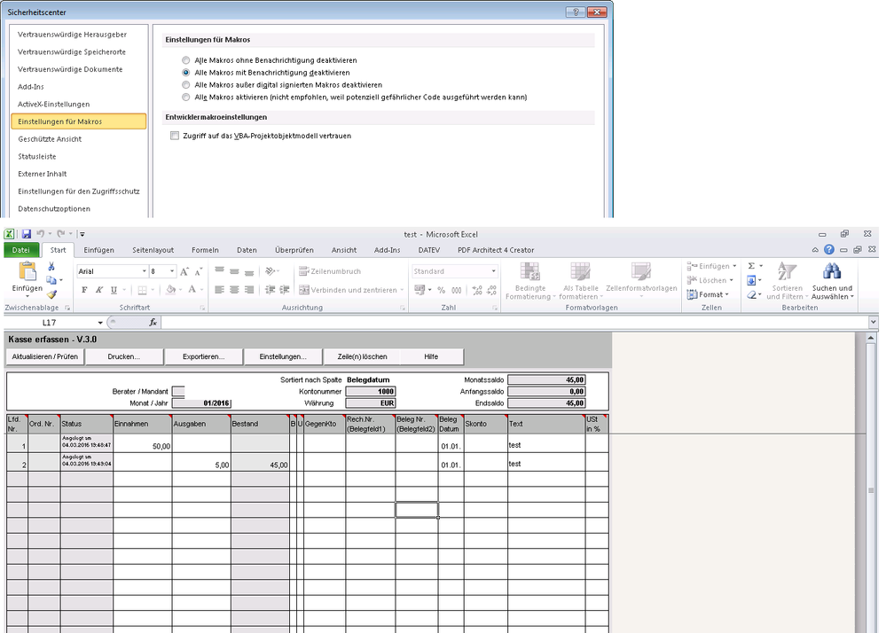This screenshot has width=886, height=633.
Task: Click the Cut scissors icon
Action: tap(51, 267)
